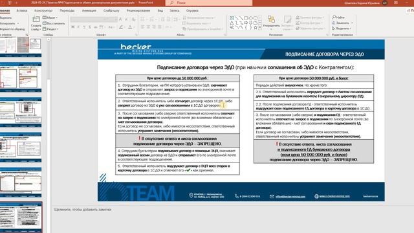Open the user account avatar
Viewport: 414px width, 233px height.
[385, 3]
